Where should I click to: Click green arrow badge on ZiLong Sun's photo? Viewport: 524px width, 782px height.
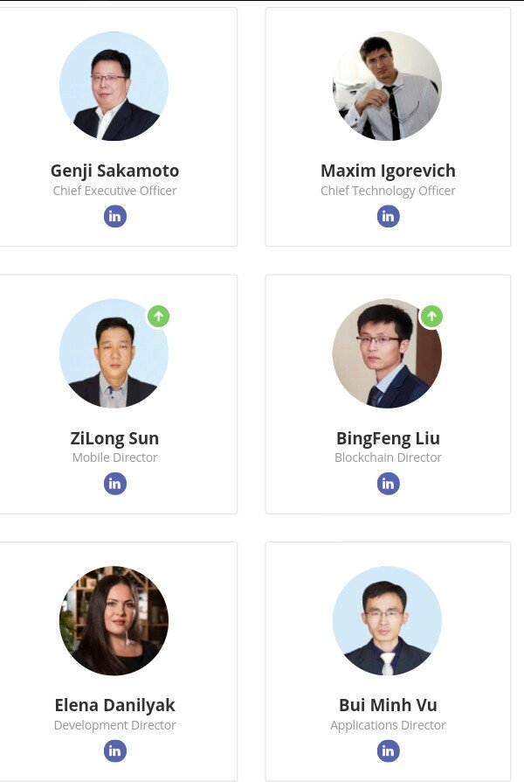coord(158,316)
